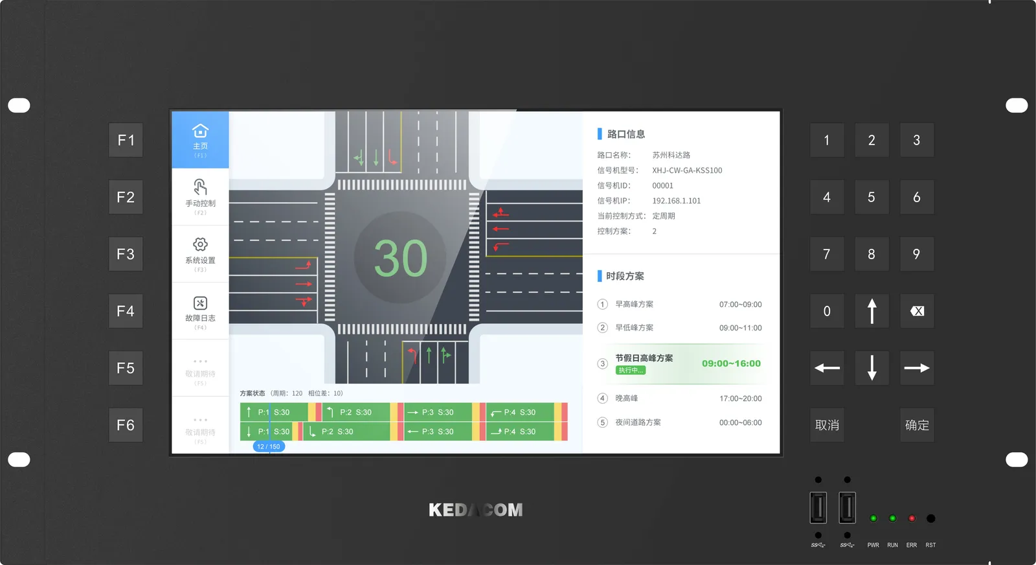Click the 12 / 150 timeline position marker
1036x565 pixels.
[269, 446]
